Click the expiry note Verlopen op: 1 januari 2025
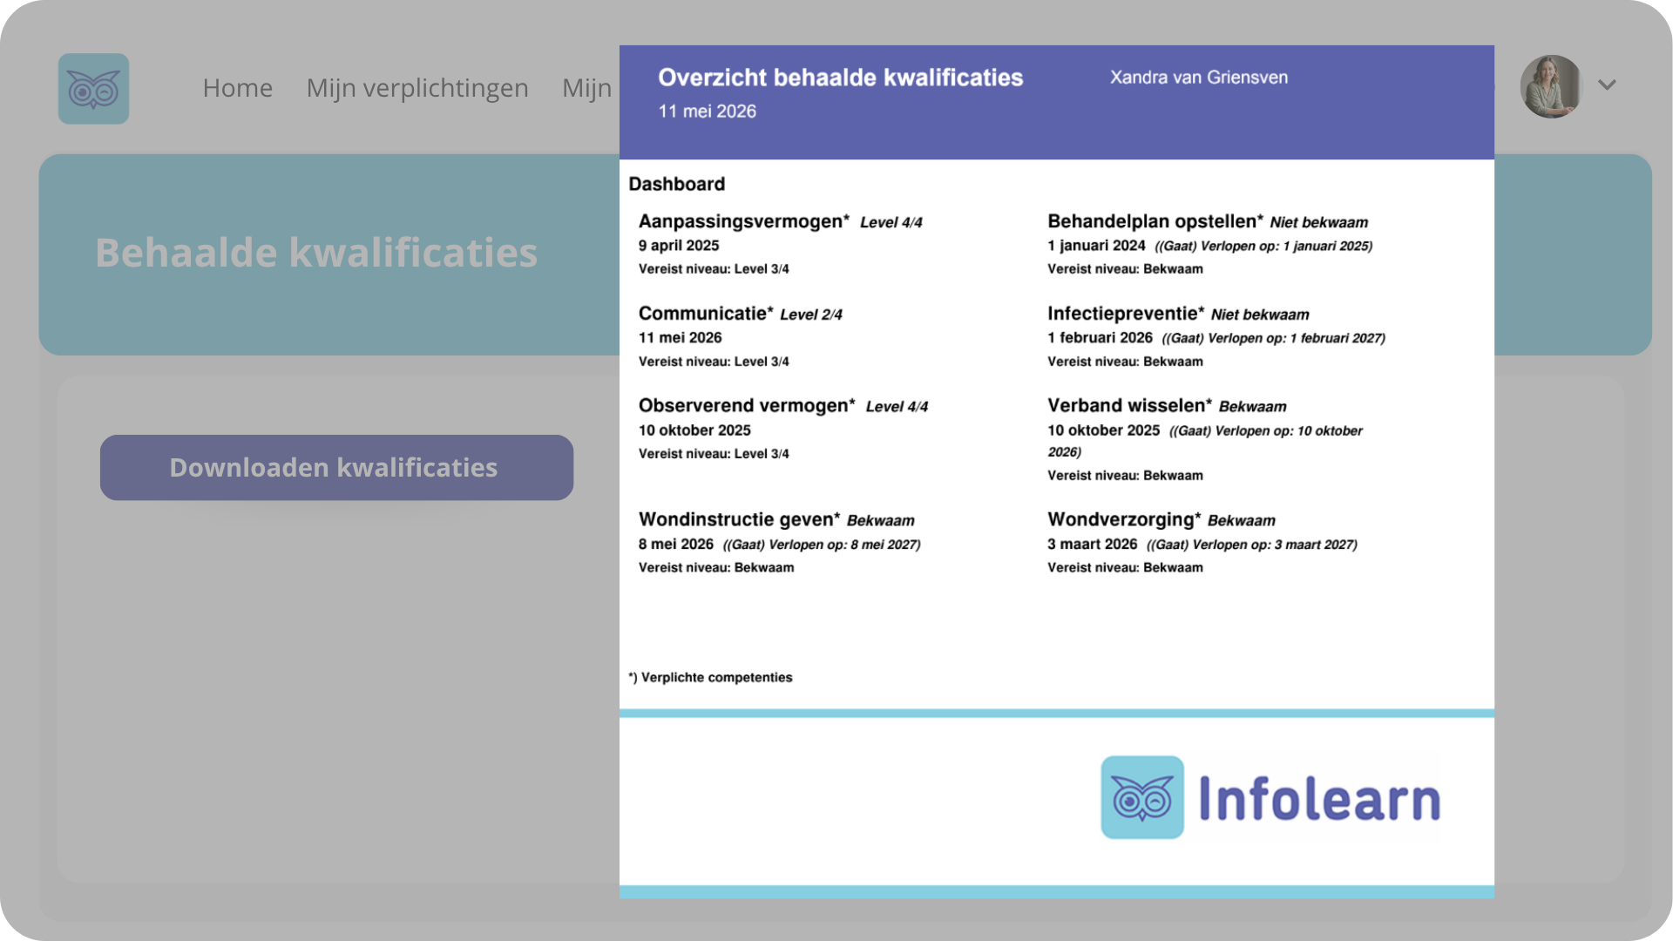The width and height of the screenshot is (1673, 941). 1263,247
